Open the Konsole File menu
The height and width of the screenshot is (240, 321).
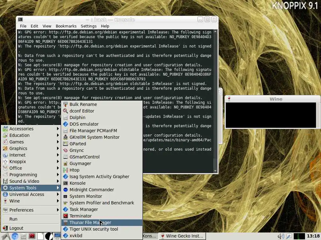(x=23, y=26)
